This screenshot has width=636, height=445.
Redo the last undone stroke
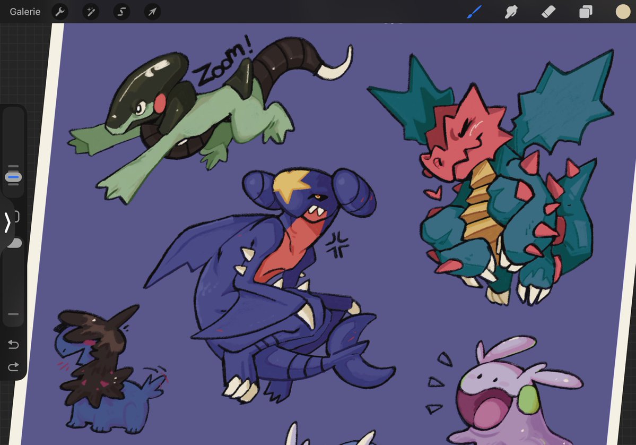13,366
